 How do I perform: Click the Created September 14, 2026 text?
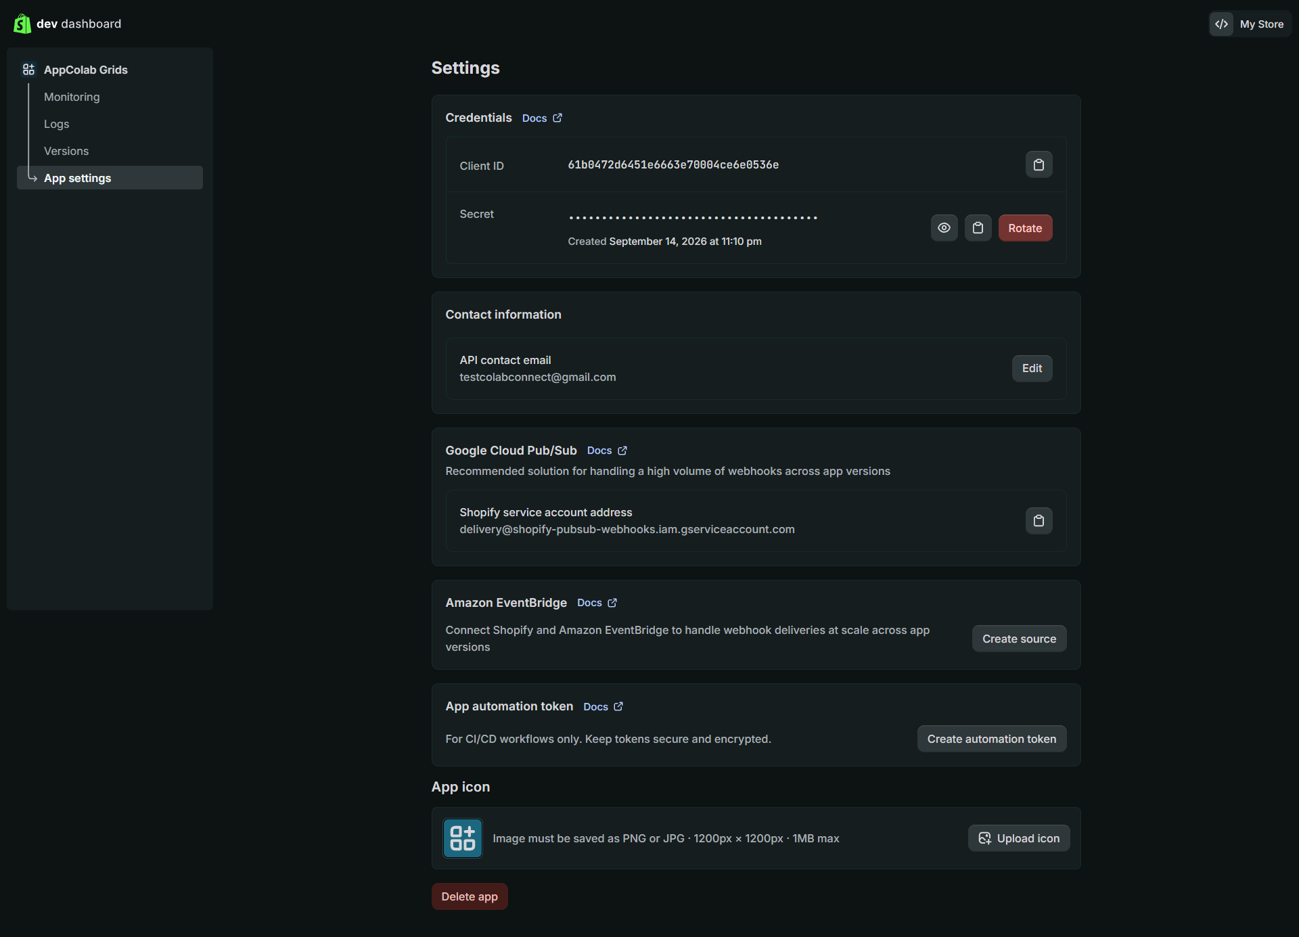(x=664, y=242)
